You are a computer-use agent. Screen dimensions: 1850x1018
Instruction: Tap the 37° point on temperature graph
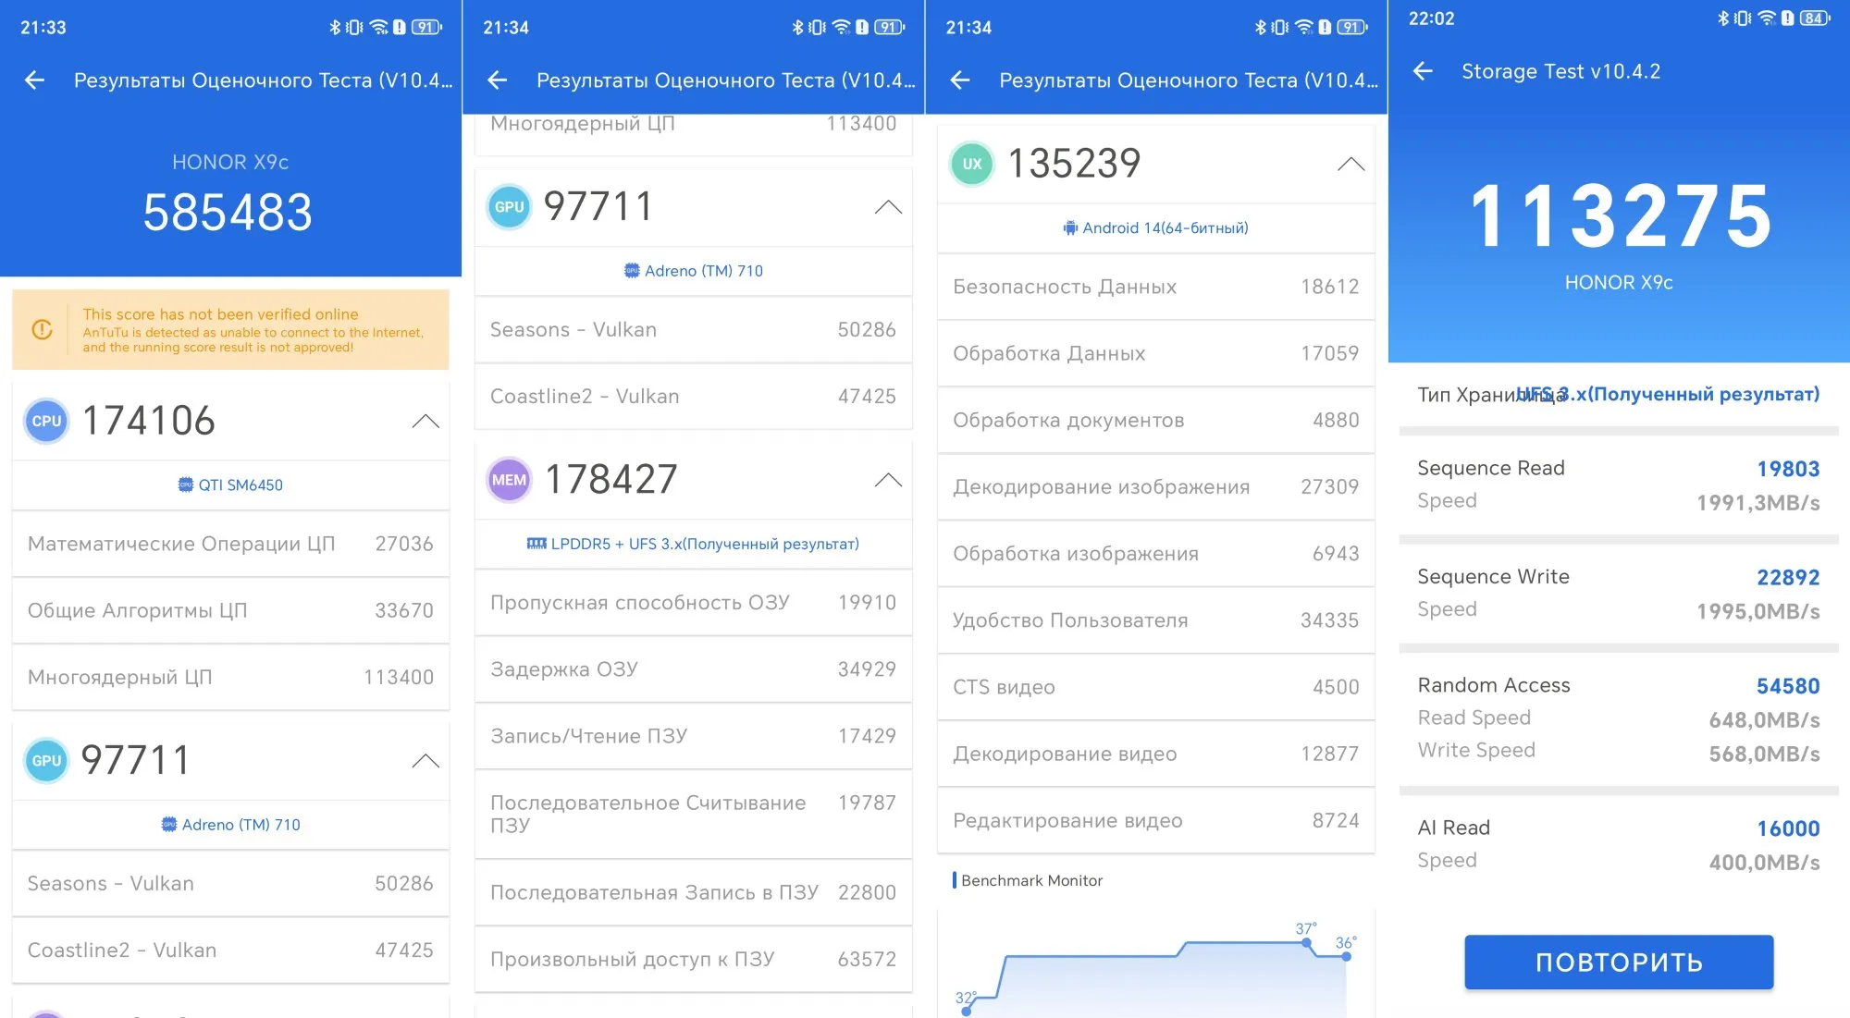coord(1306,943)
